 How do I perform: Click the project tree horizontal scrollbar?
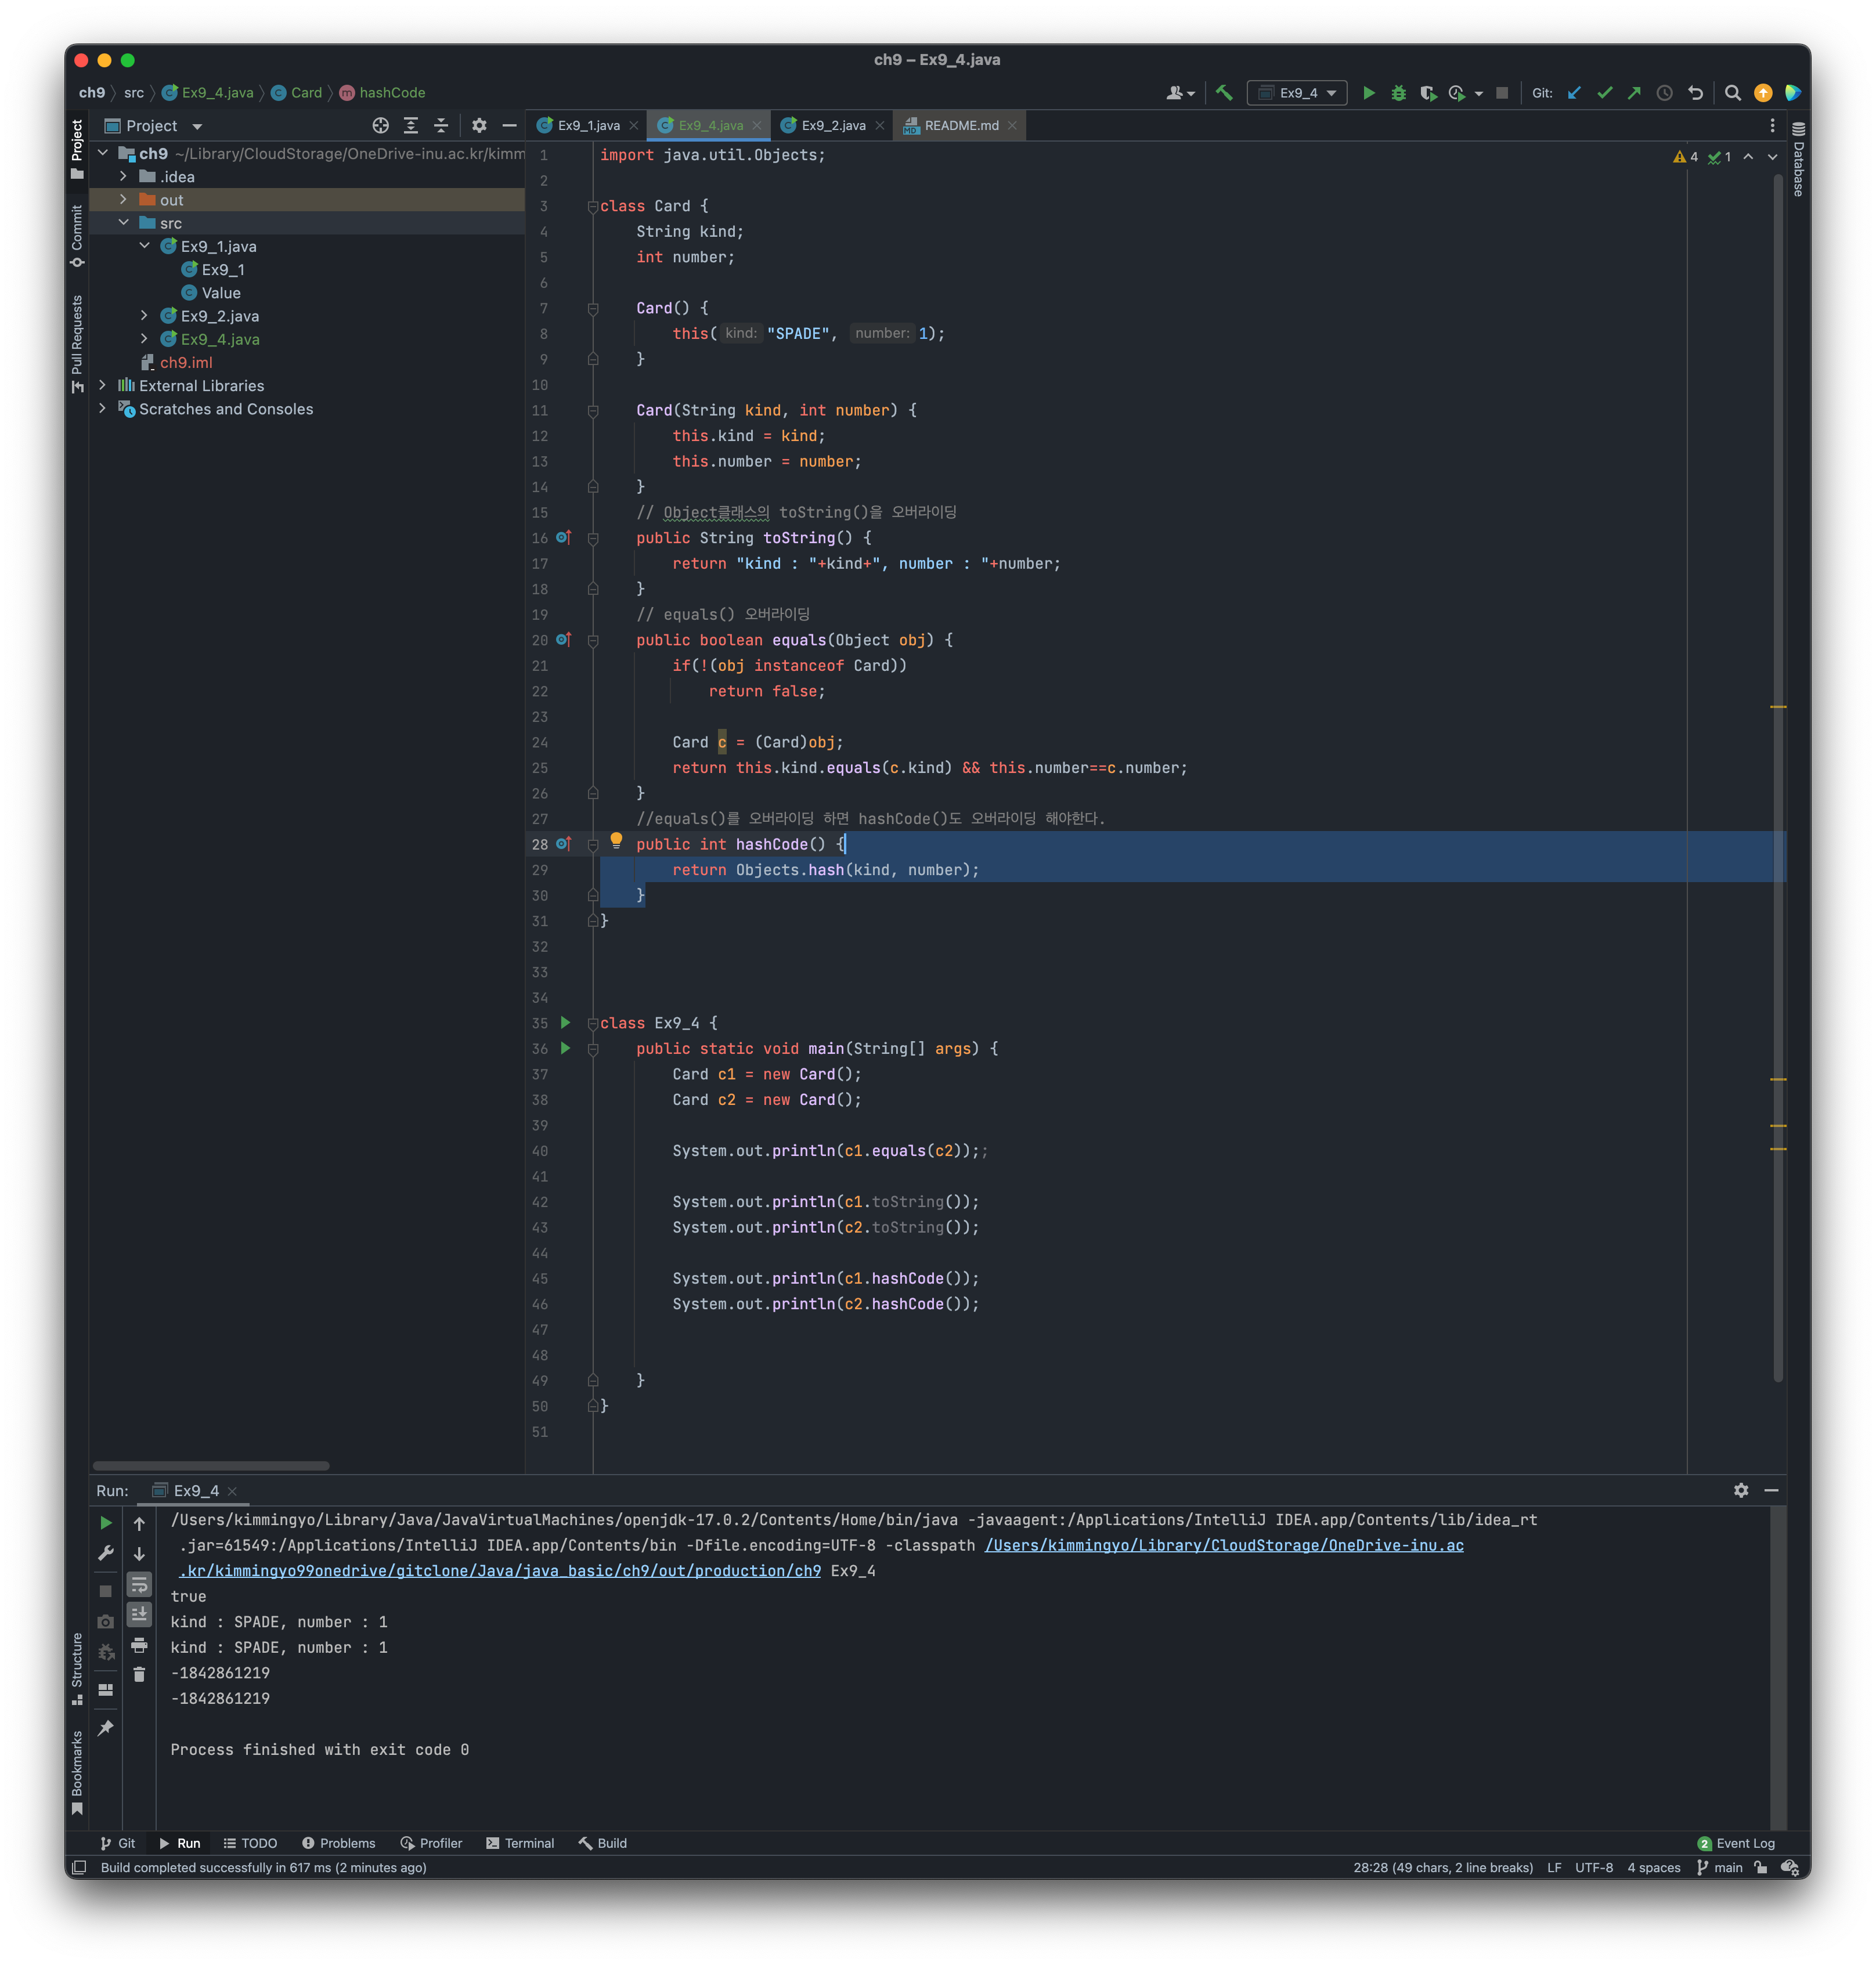(x=211, y=1465)
